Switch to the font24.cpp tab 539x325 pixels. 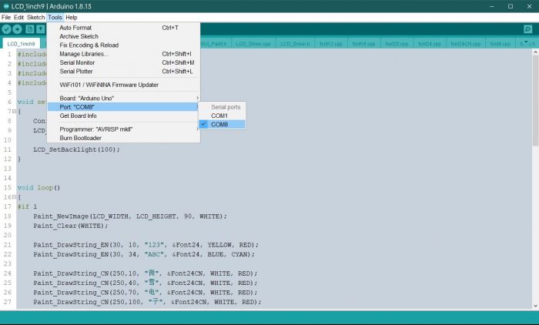tap(430, 44)
